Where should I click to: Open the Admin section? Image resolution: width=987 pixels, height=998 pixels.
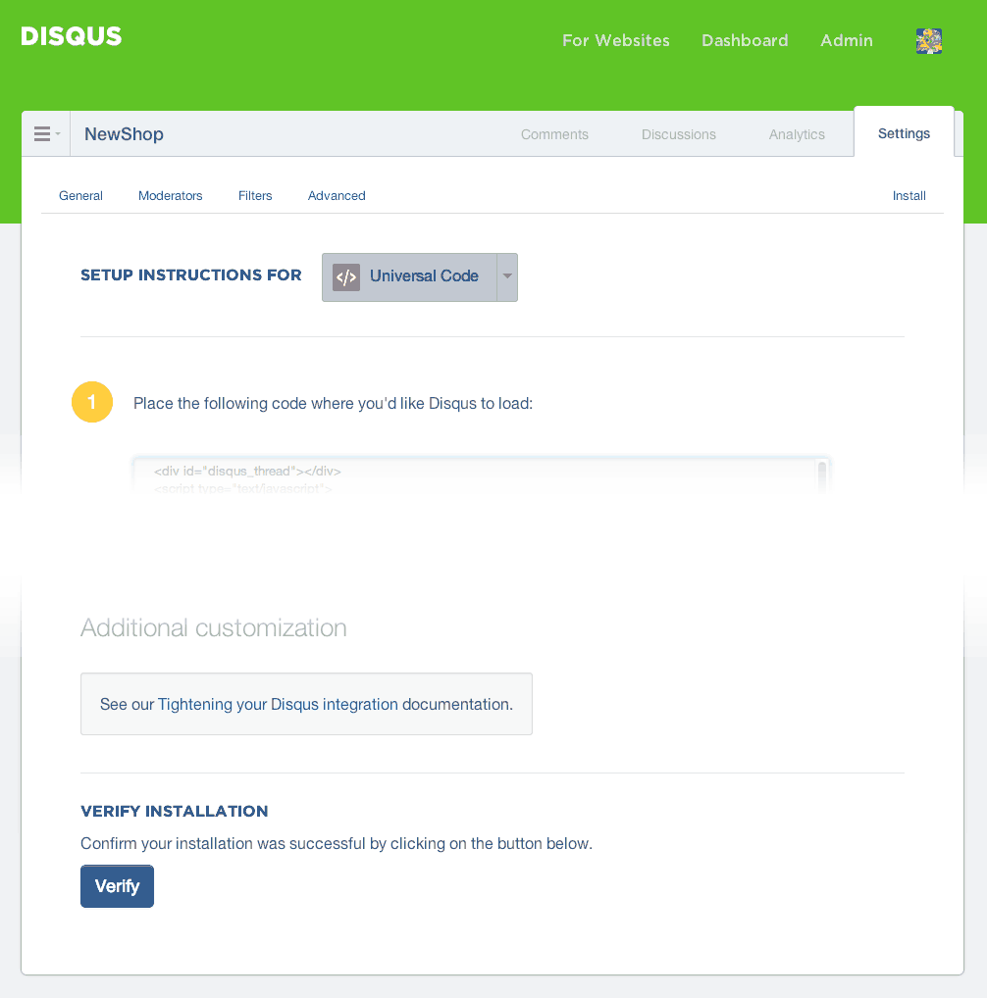click(847, 41)
